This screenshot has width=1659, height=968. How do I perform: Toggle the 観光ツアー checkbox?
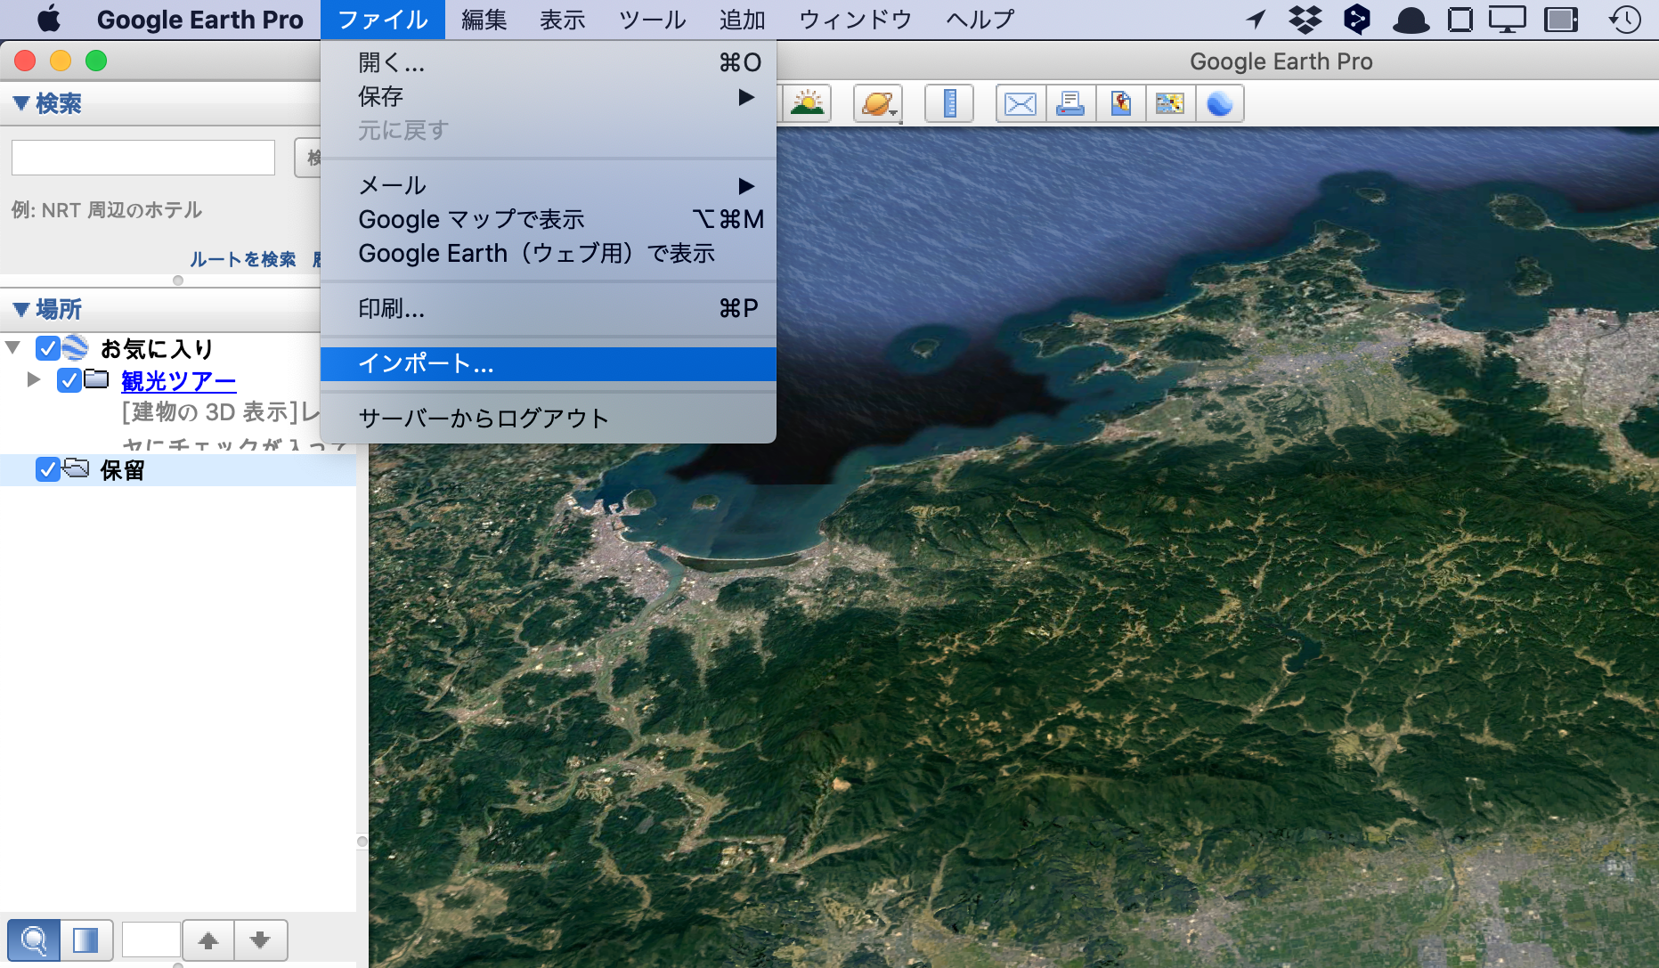(69, 380)
